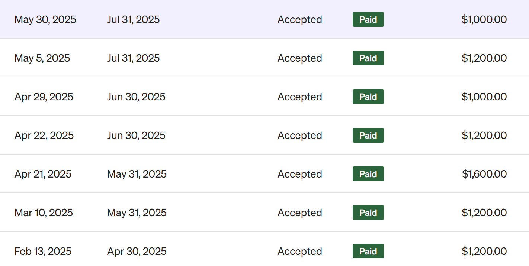The height and width of the screenshot is (266, 529).
Task: Select the row dated Apr 29, 2025
Action: (44, 97)
